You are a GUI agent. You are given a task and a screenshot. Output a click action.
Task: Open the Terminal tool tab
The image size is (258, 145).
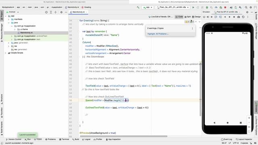click(x=64, y=139)
